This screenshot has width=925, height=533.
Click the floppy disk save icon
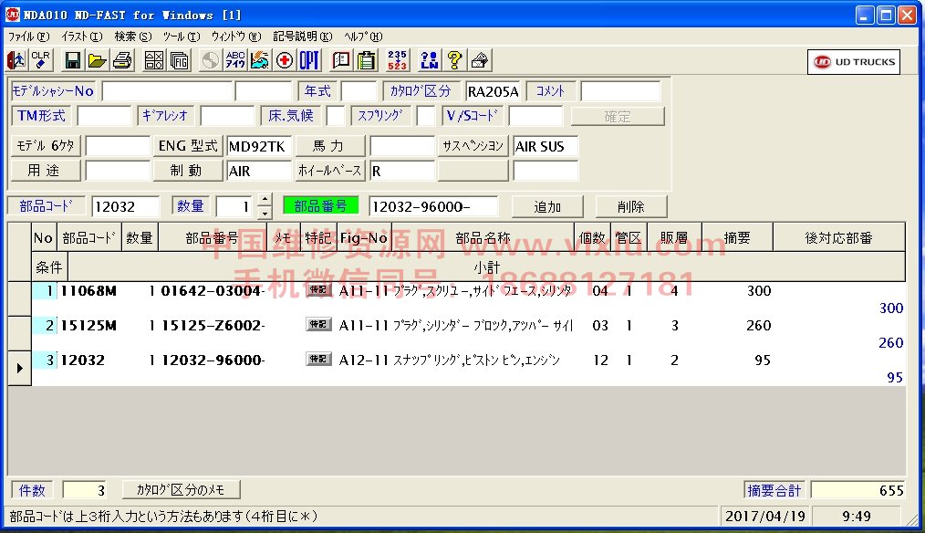coord(73,60)
